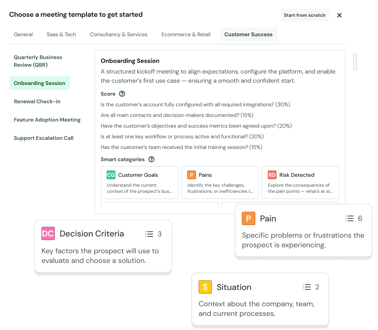Click the Smart categories help icon
The width and height of the screenshot is (378, 330).
pos(151,159)
